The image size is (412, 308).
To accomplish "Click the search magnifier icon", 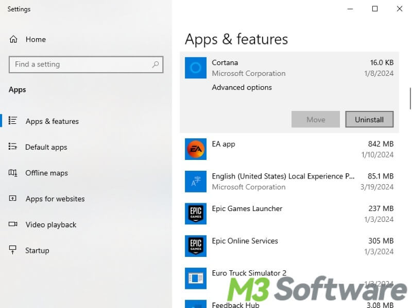I will [x=156, y=64].
